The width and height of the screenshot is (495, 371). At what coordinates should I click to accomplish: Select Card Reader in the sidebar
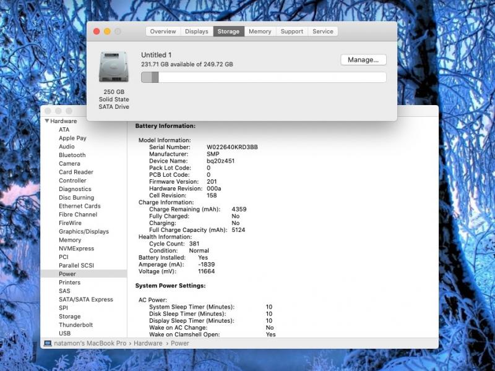[x=76, y=172]
